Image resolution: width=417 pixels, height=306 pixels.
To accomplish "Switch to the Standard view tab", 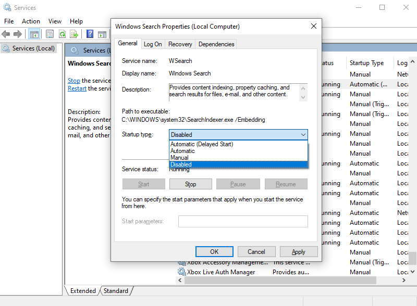I will point(116,291).
